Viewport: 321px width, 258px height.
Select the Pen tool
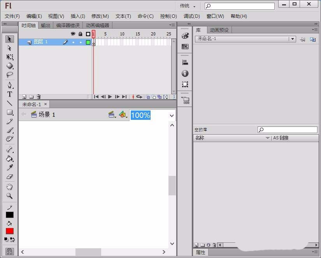(x=9, y=85)
